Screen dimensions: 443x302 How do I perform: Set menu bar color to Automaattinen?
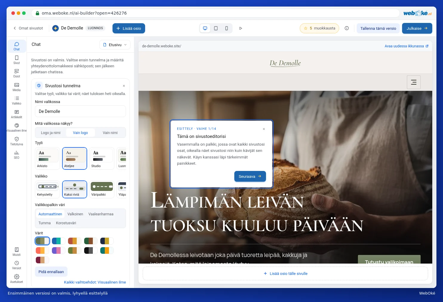[x=50, y=214]
